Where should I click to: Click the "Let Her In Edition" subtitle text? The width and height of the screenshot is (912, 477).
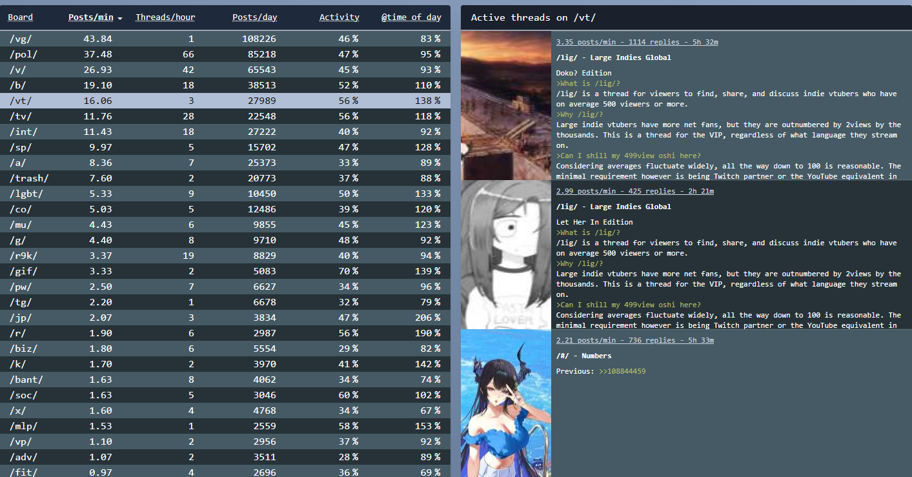coord(594,222)
